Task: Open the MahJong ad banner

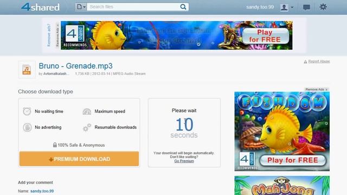Action: point(282,185)
